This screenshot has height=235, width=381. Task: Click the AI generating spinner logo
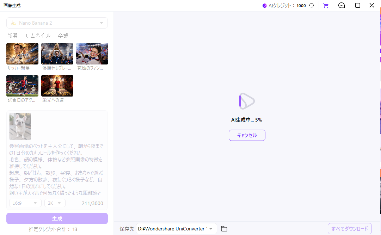(247, 101)
